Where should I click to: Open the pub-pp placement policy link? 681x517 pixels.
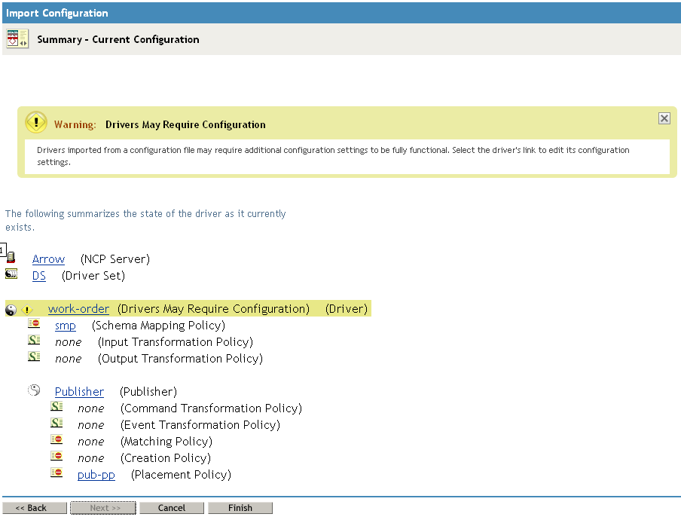96,475
